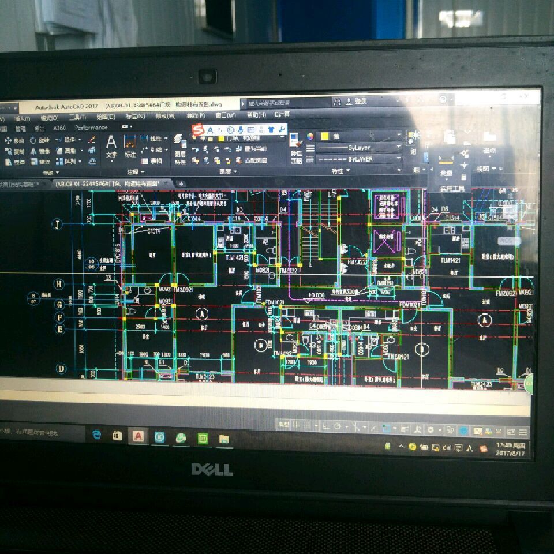Open Layer Properties (图层特性) manager
The height and width of the screenshot is (554, 554).
point(180,149)
